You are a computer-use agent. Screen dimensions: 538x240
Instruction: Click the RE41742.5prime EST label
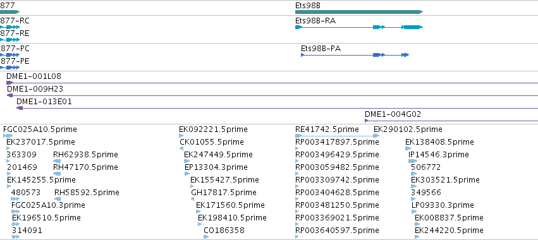pyautogui.click(x=327, y=129)
